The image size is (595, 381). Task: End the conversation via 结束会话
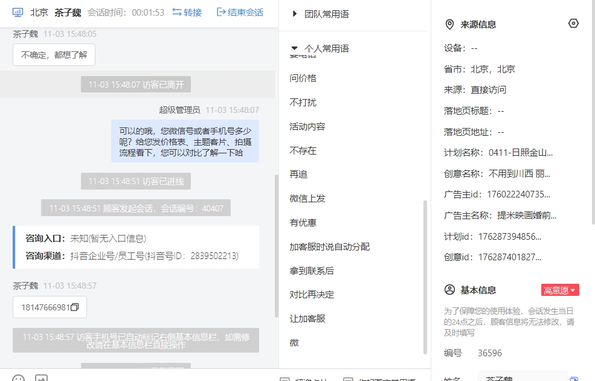[x=240, y=13]
